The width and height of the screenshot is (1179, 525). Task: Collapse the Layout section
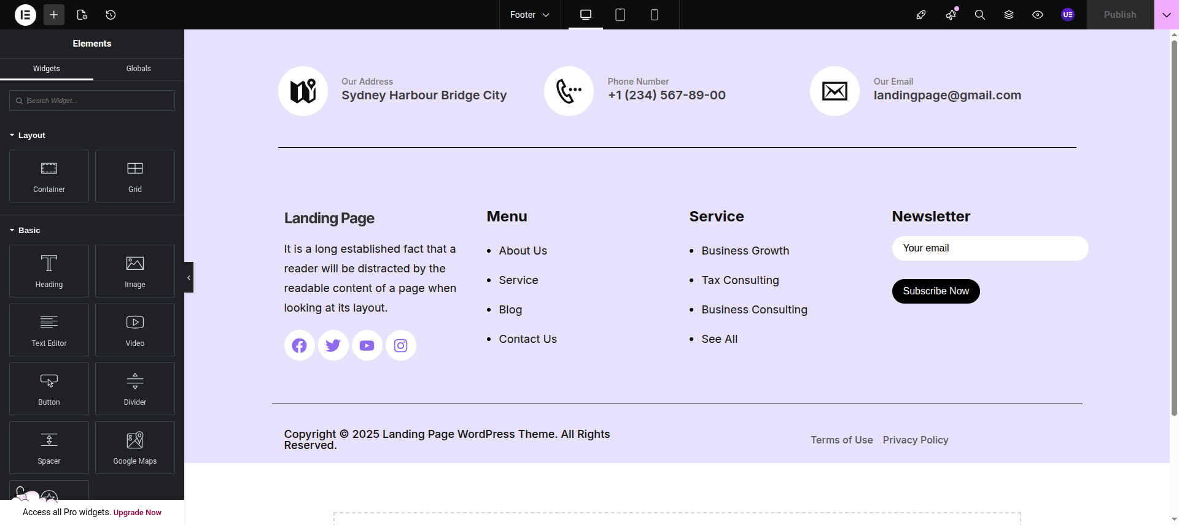(x=28, y=136)
